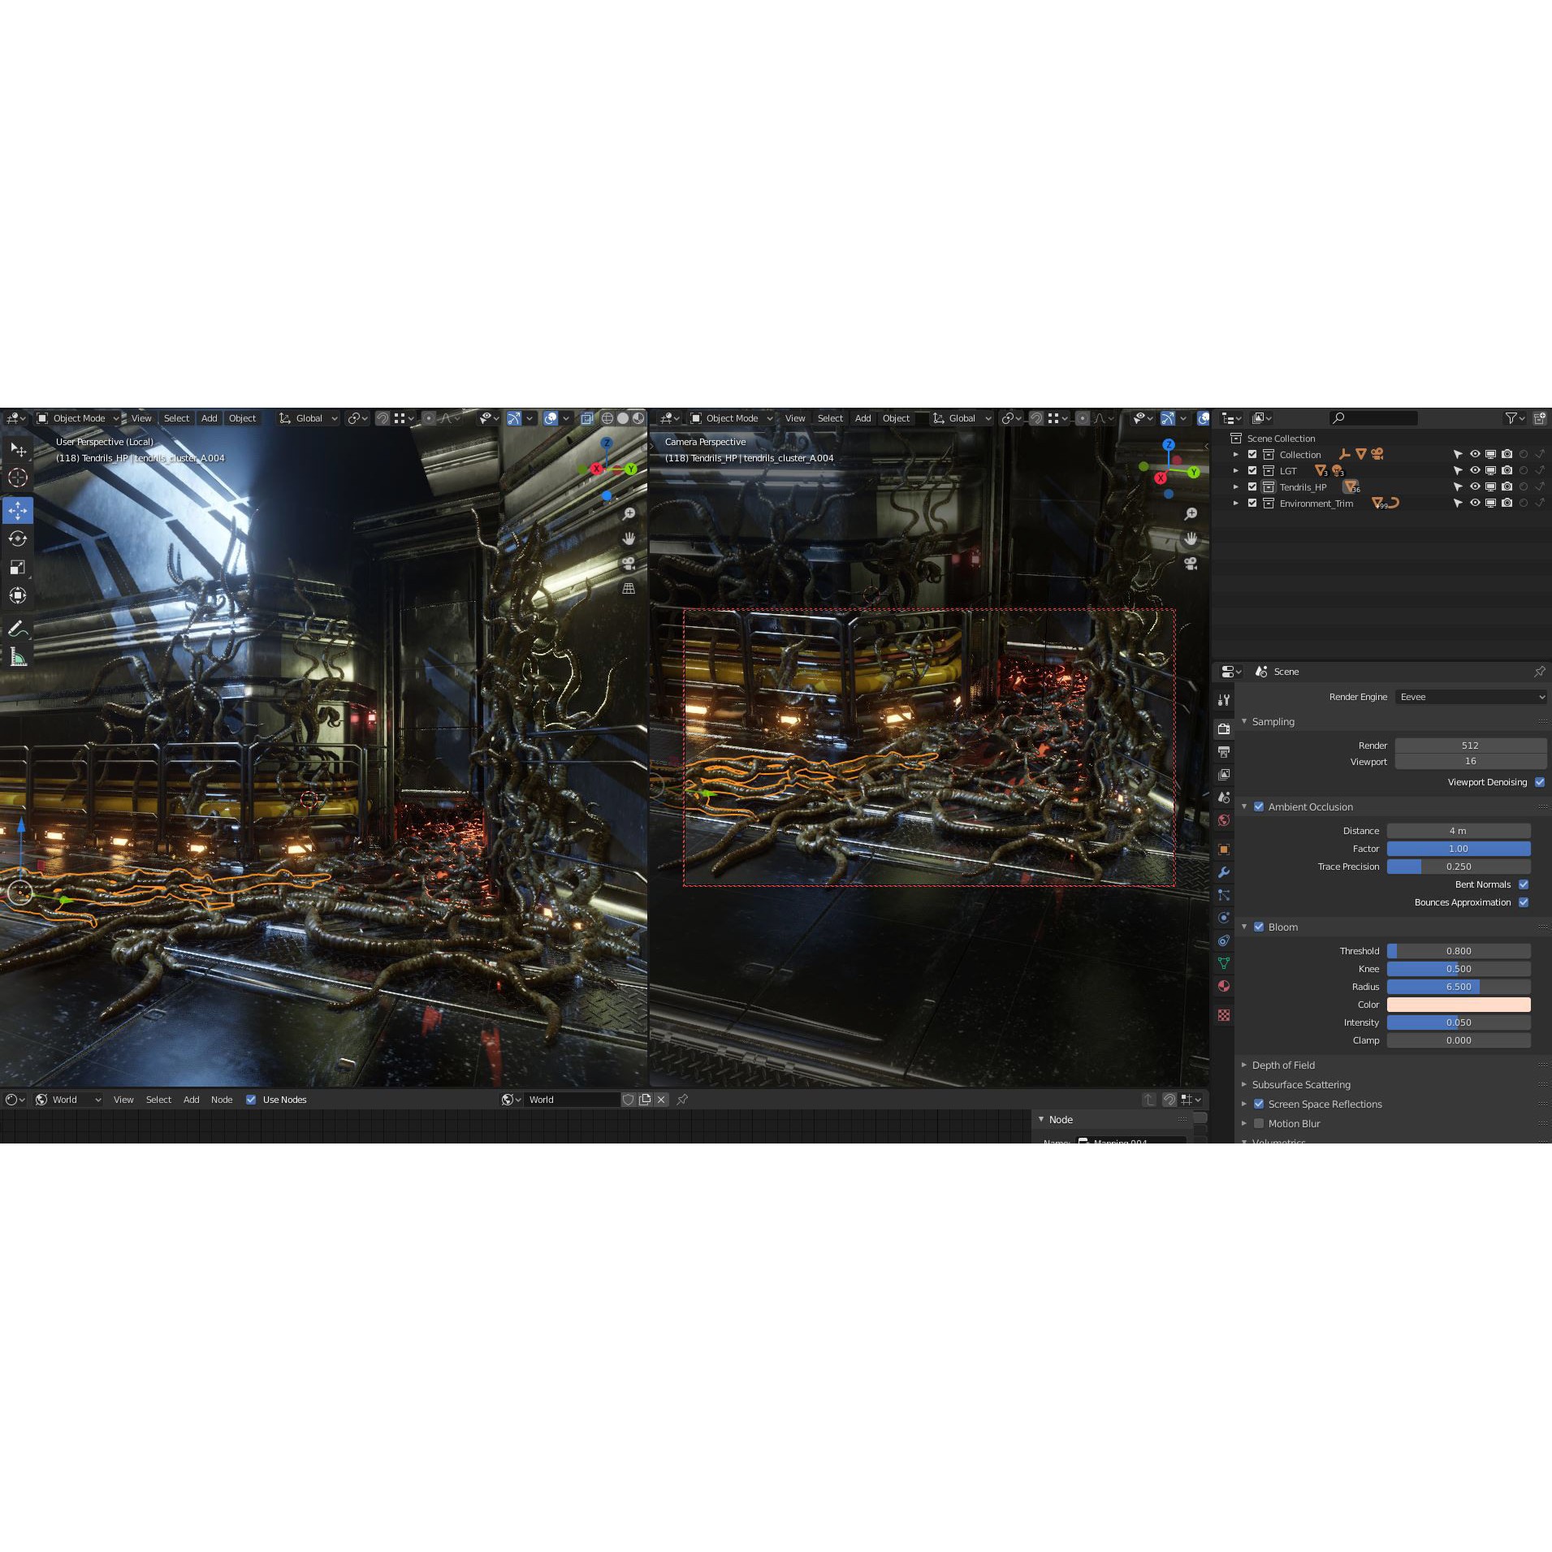Open the Render Engine dropdown
Image resolution: width=1552 pixels, height=1552 pixels.
1471,697
